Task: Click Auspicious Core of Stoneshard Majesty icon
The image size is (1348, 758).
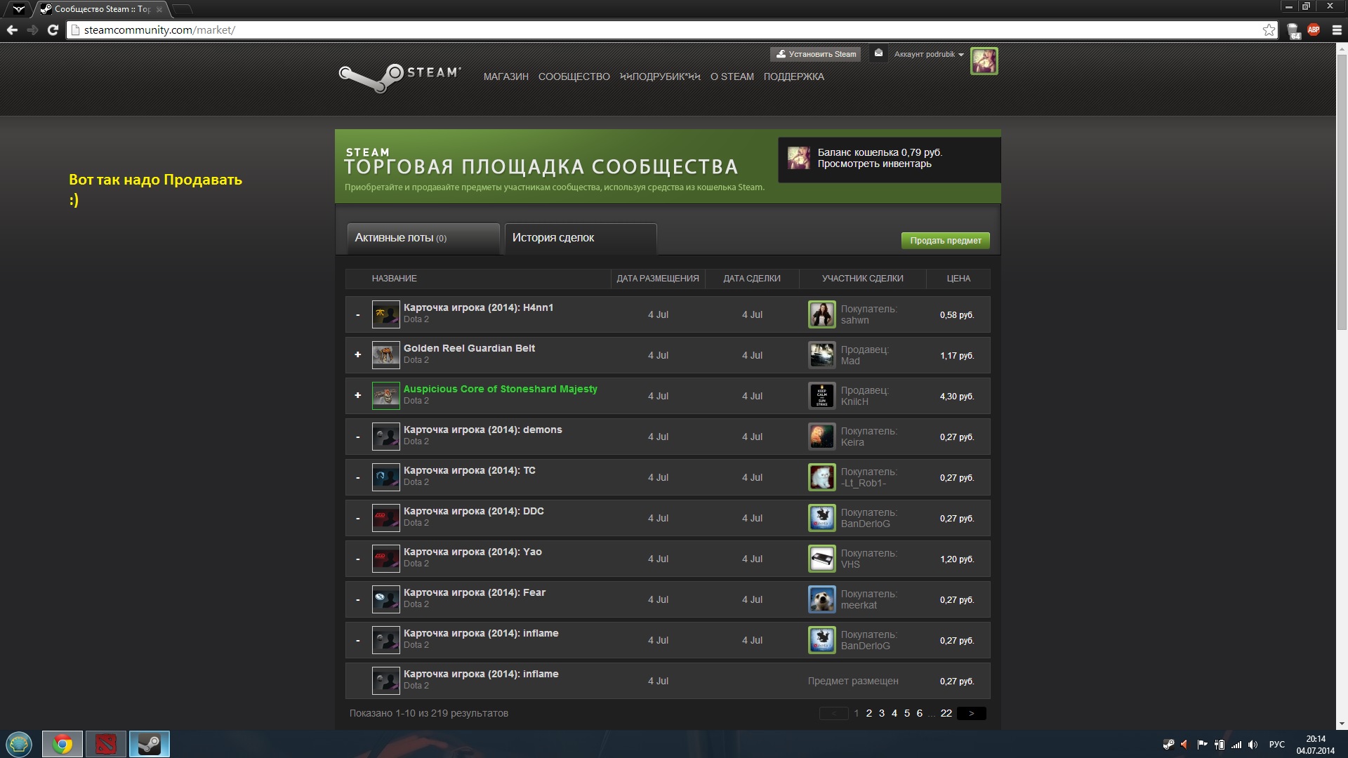Action: coord(385,396)
